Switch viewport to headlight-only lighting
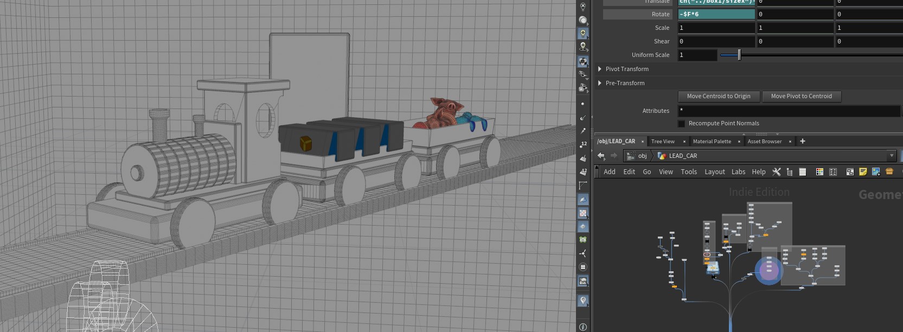This screenshot has width=903, height=332. [583, 20]
